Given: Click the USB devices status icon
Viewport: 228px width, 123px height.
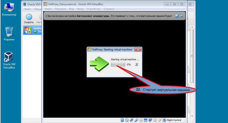Looking at the screenshot, I should point(136,120).
